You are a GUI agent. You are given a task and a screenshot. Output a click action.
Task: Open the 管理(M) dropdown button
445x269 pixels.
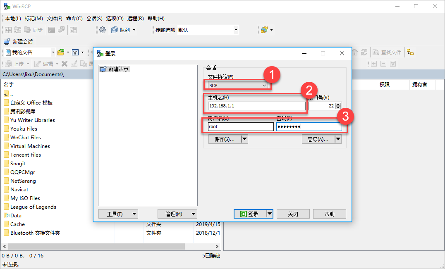(177, 214)
